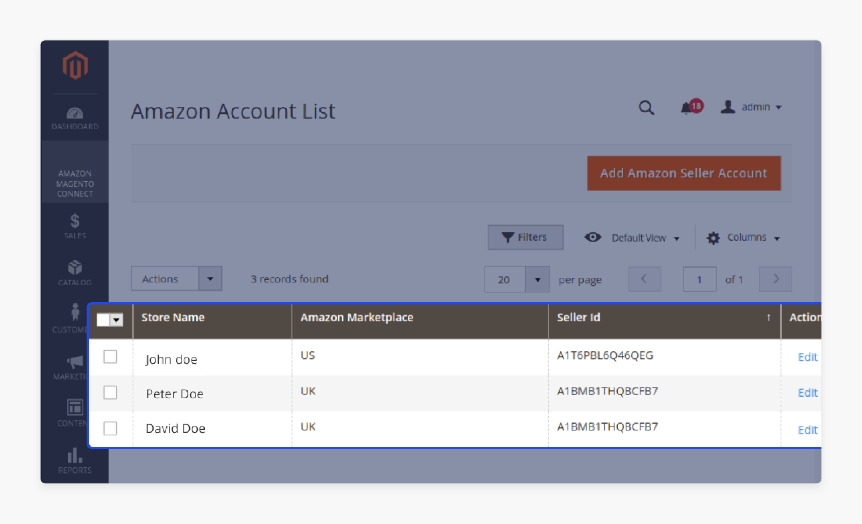Check the John doe row checkbox
Image resolution: width=862 pixels, height=524 pixels.
tap(110, 356)
